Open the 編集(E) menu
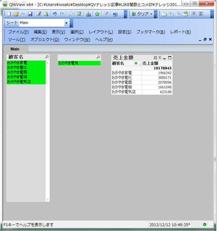The width and height of the screenshot is (218, 231). pos(40,32)
